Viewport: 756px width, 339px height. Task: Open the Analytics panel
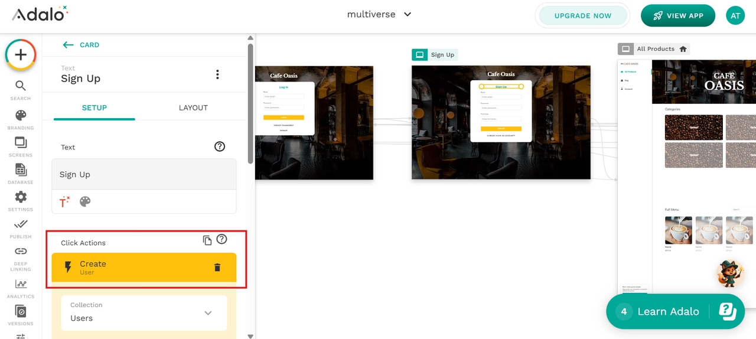point(21,289)
